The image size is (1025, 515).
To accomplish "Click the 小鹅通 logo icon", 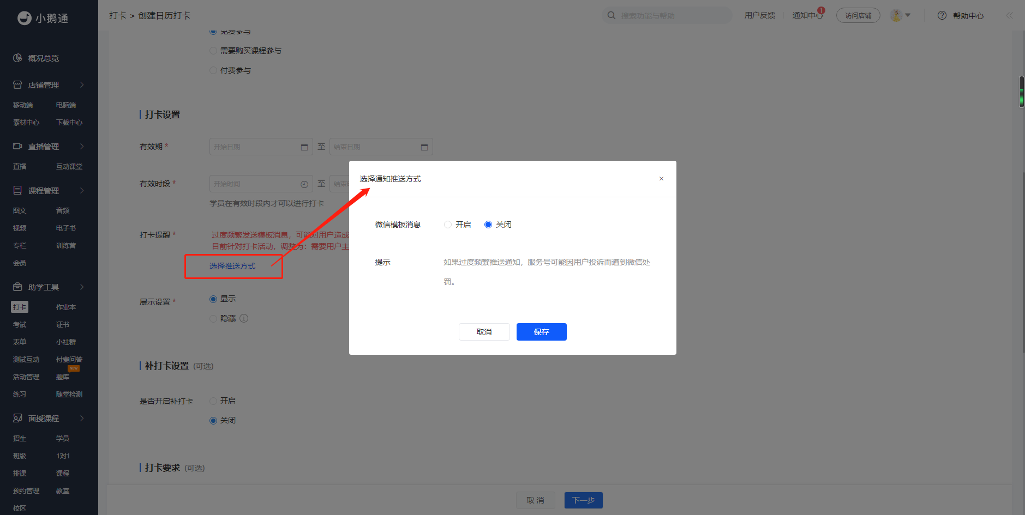I will 25,18.
